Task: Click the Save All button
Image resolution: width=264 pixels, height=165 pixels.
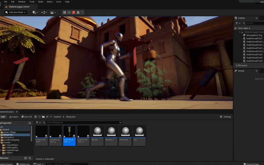Action: pyautogui.click(x=26, y=117)
